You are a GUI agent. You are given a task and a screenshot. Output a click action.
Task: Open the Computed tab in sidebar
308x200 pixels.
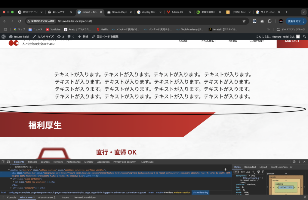pyautogui.click(x=250, y=167)
